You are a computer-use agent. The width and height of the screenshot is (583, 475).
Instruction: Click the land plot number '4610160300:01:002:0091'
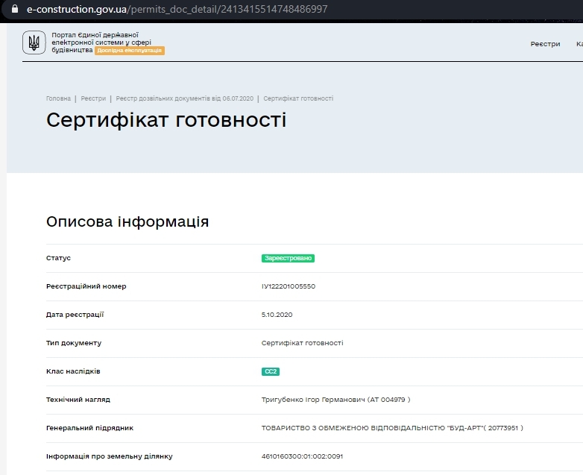pyautogui.click(x=302, y=456)
